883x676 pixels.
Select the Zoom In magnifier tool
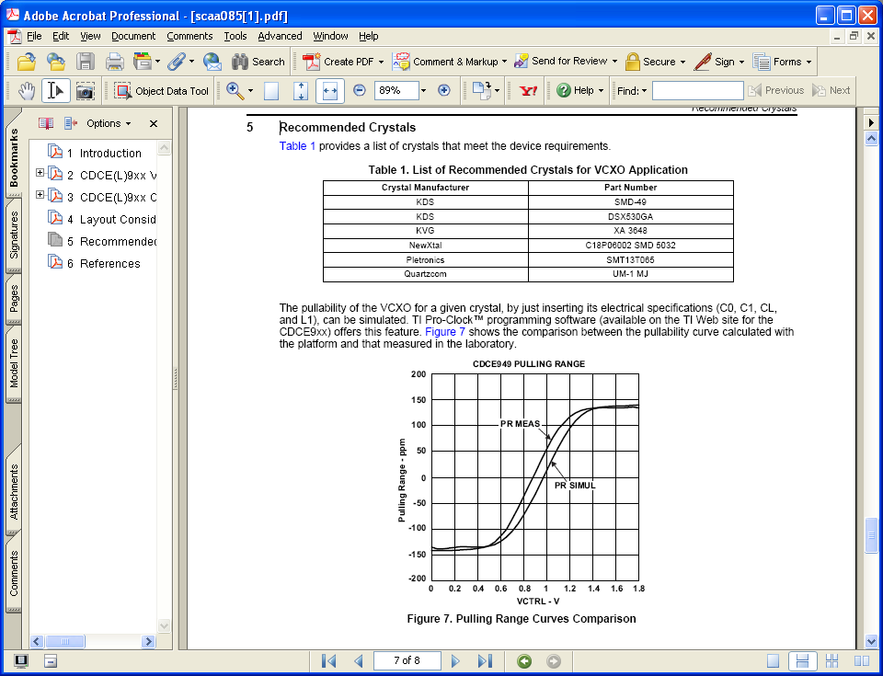pos(235,91)
